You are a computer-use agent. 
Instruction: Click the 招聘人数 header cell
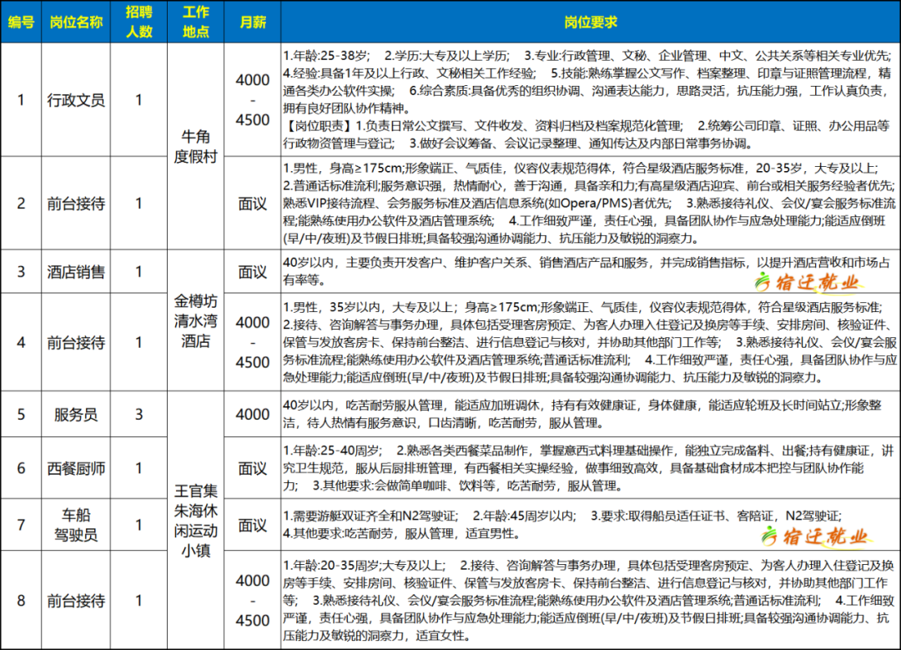pyautogui.click(x=138, y=22)
